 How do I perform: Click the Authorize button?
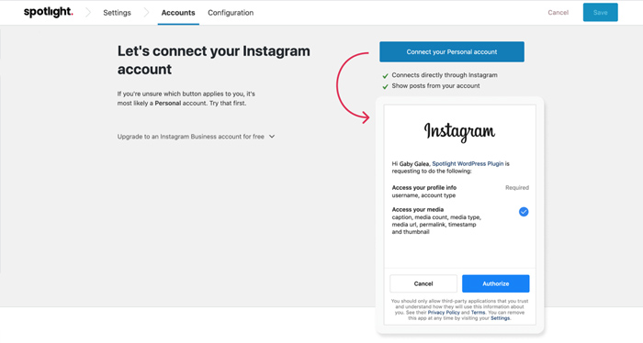coord(495,283)
